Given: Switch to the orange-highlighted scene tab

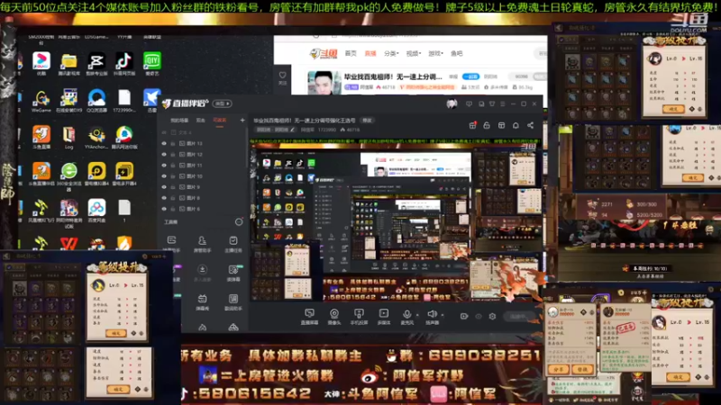Looking at the screenshot, I should tap(219, 121).
